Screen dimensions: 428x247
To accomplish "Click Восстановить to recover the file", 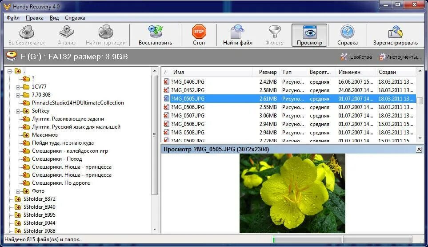I will pyautogui.click(x=155, y=35).
